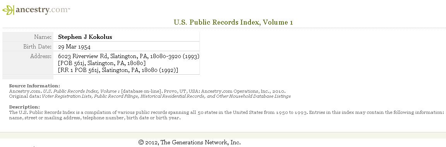Click the empty gray cell below the Address label
446x147 pixels.
28,77
